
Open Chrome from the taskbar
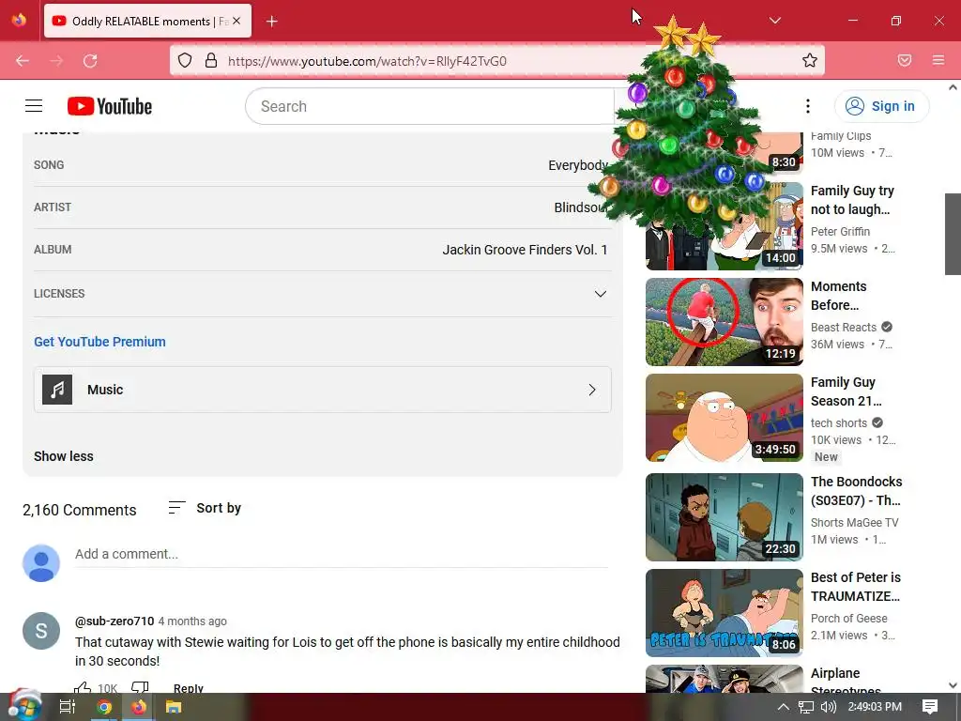pos(104,707)
